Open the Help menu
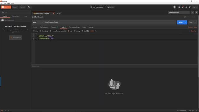Viewport: 199px width, 112px height. (x=12, y=3)
